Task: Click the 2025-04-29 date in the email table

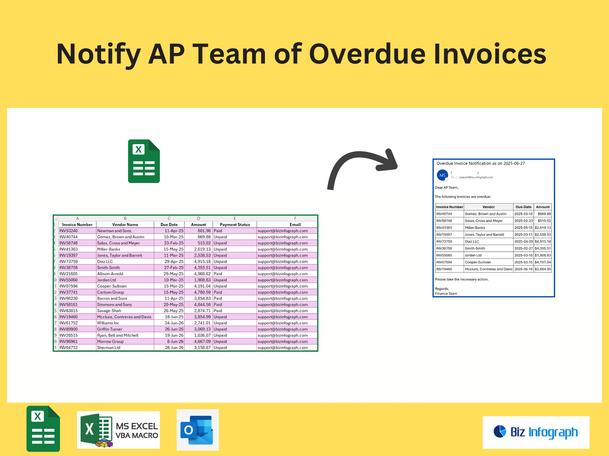Action: coord(523,241)
